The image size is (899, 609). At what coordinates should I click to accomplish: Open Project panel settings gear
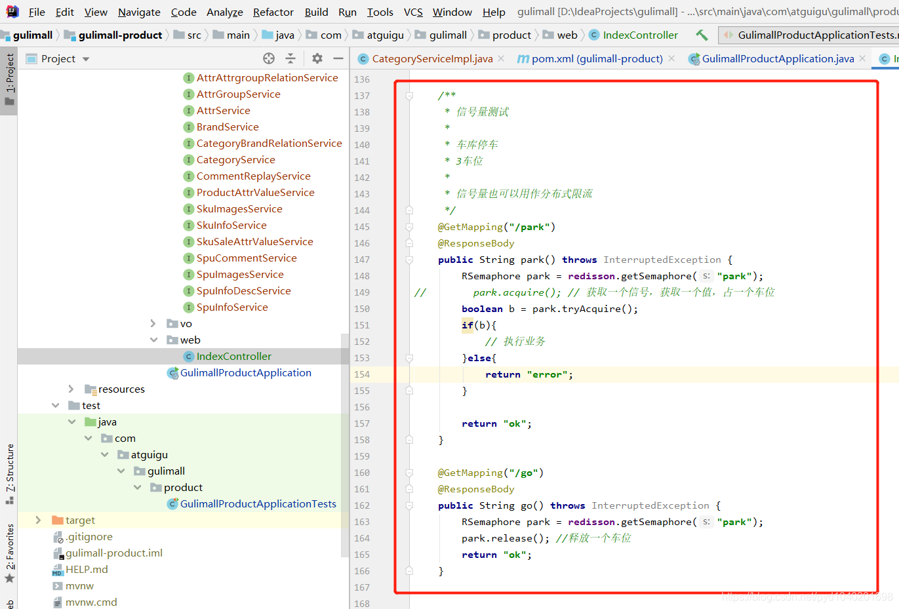click(317, 58)
